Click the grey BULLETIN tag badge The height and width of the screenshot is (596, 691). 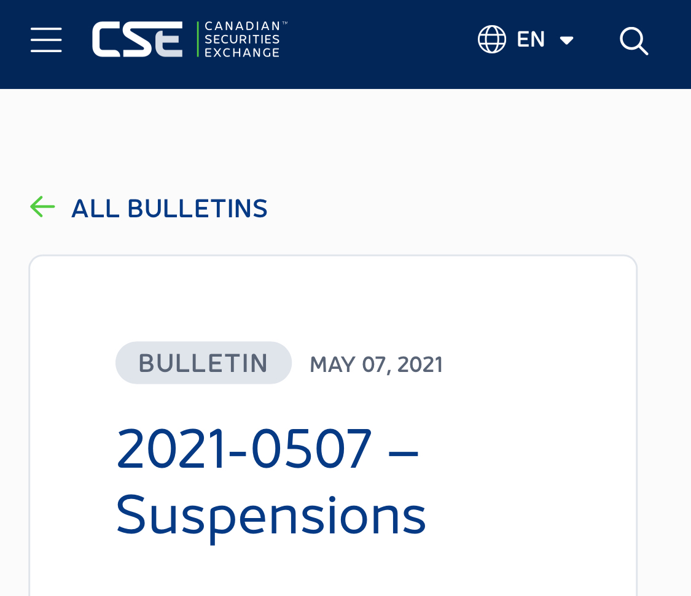click(x=203, y=363)
